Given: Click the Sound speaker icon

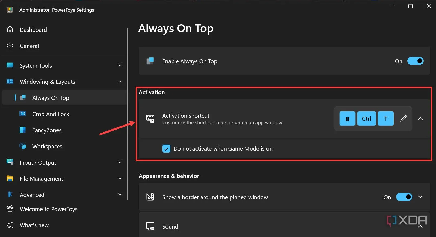Looking at the screenshot, I should [x=150, y=226].
